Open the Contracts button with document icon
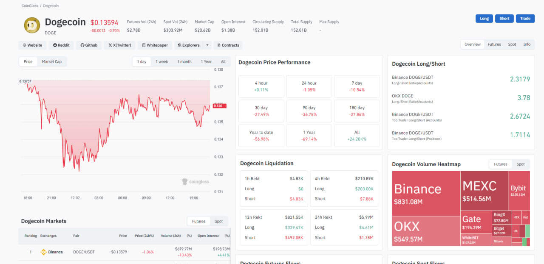The width and height of the screenshot is (544, 264). 228,45
